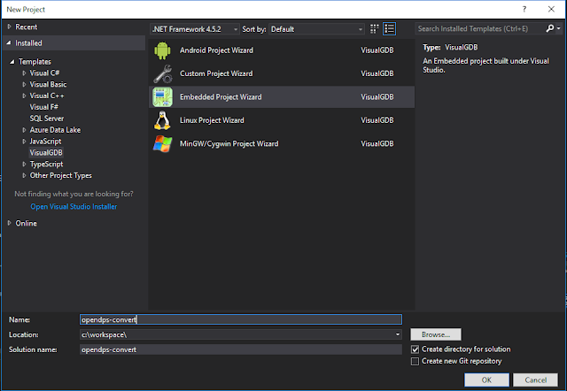567x391 pixels.
Task: Click the Linux penguin icon
Action: coord(162,120)
